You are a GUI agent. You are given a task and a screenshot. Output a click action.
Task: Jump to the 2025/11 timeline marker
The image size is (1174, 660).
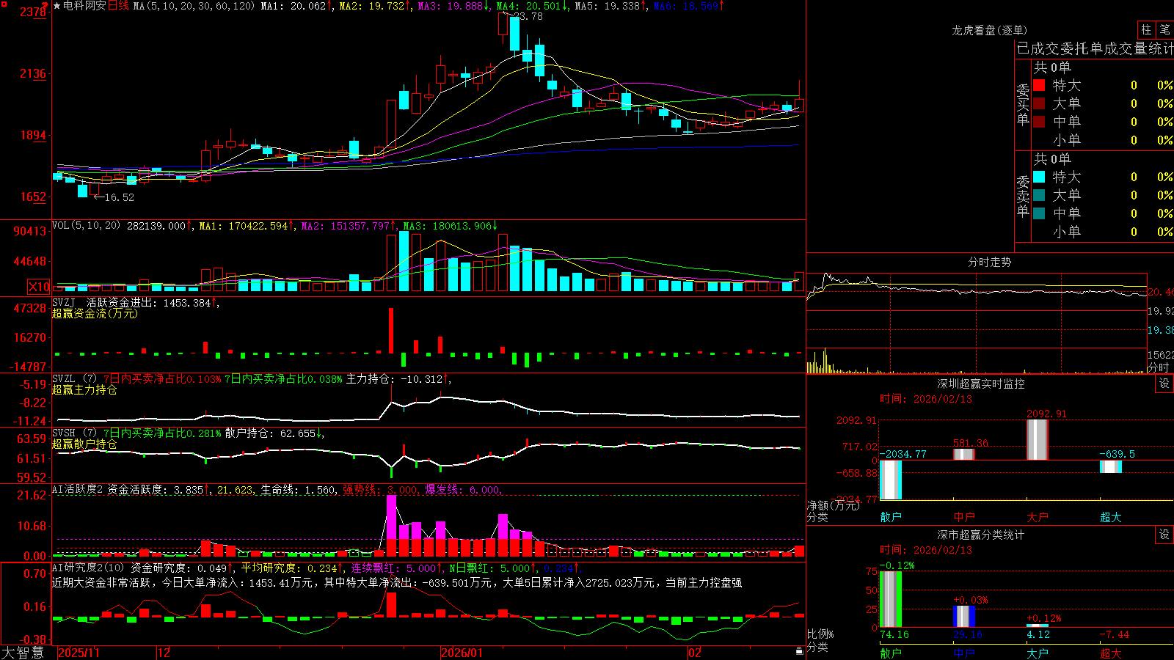(79, 653)
